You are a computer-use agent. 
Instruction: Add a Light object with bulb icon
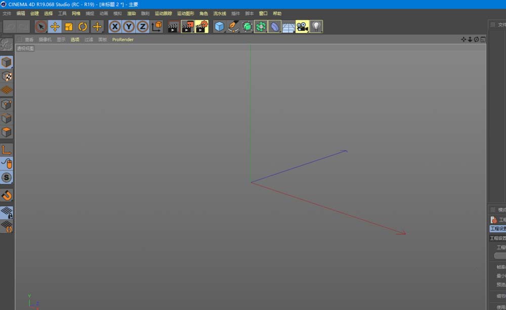316,27
